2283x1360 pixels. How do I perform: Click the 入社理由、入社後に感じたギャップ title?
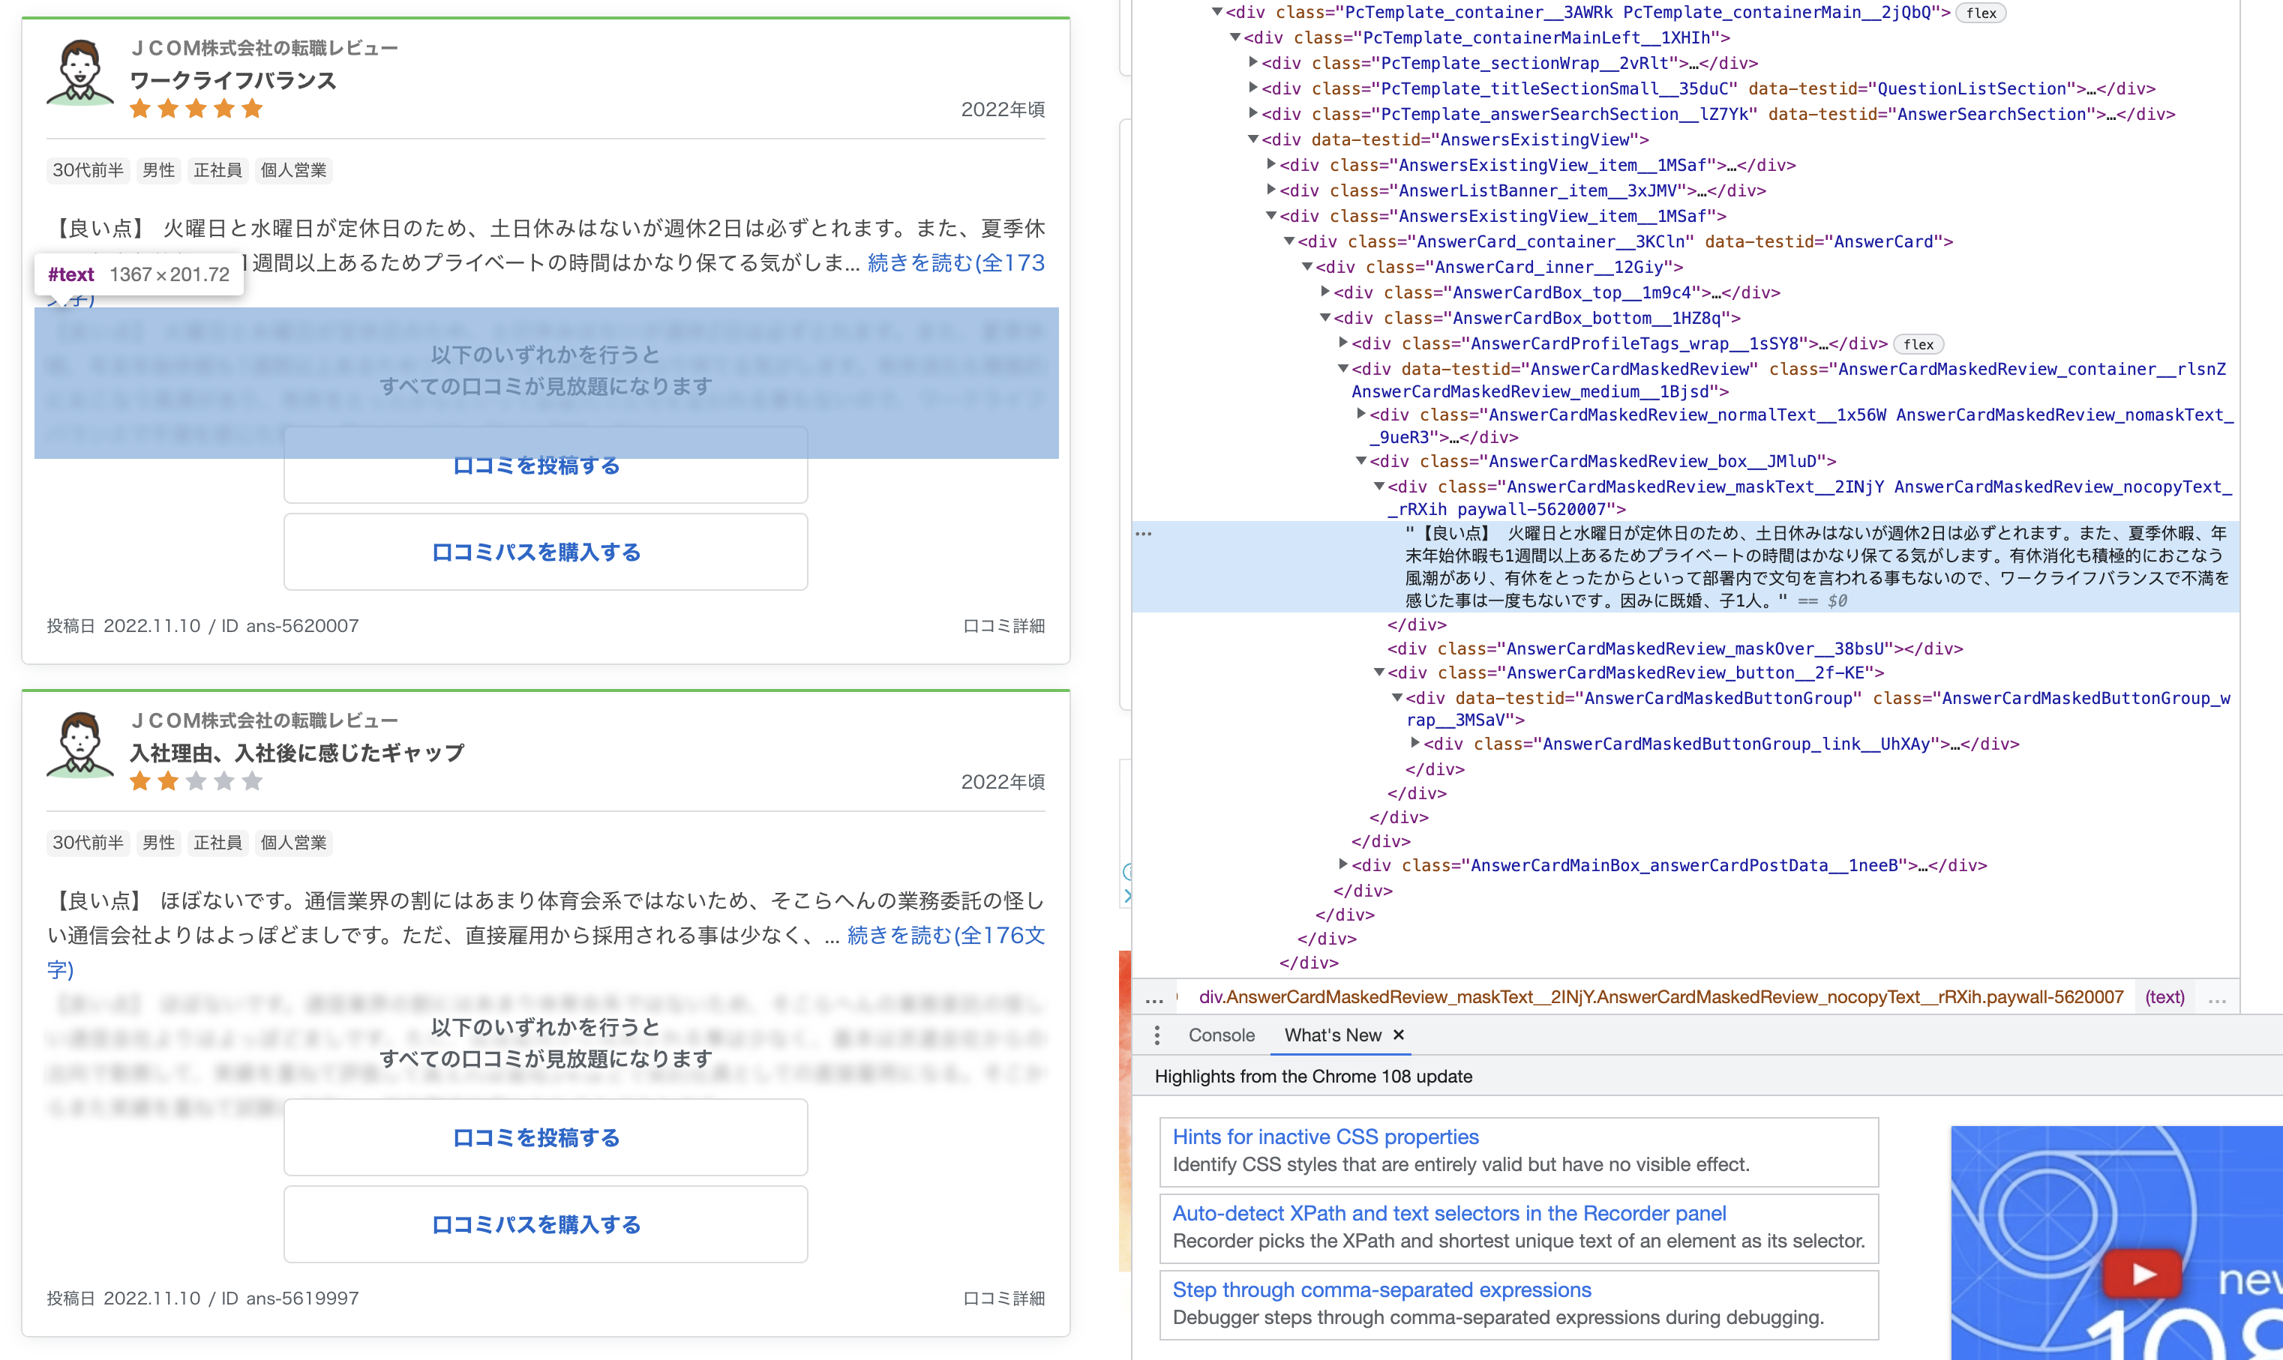click(297, 753)
